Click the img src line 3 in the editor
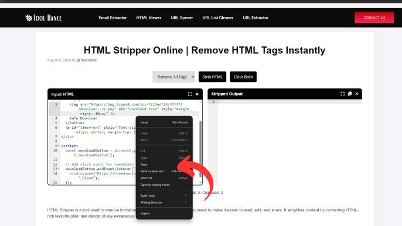402x226 pixels. 126,104
